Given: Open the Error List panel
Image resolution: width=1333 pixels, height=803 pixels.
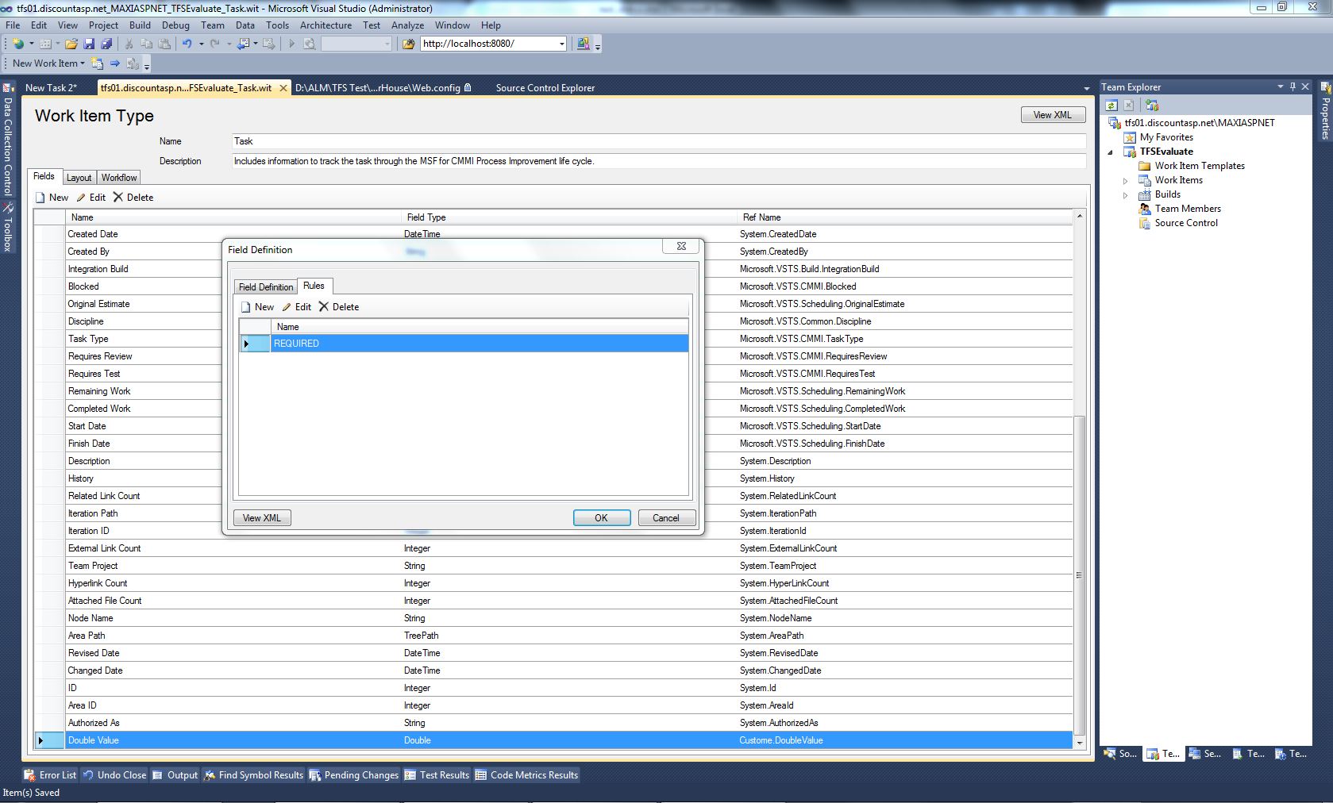Looking at the screenshot, I should click(x=50, y=775).
